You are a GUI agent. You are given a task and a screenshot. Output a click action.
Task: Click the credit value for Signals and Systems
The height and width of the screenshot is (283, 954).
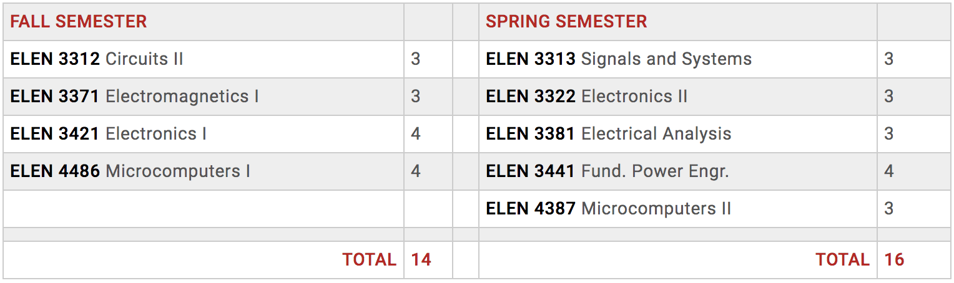(x=889, y=59)
